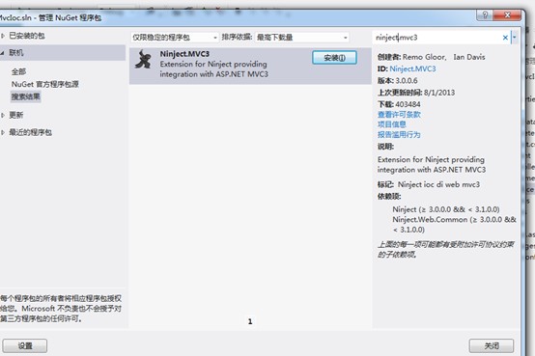This screenshot has width=535, height=356.
Task: Click the tags line Ninject ioc di web mvc3
Action: (x=438, y=184)
